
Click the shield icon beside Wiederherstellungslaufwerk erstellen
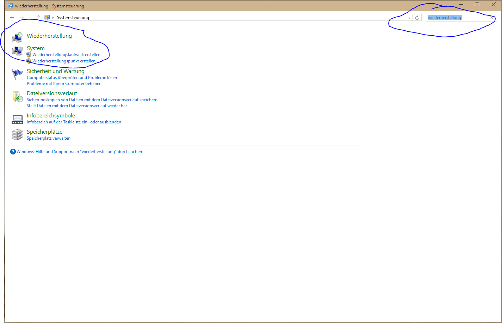[x=29, y=55]
